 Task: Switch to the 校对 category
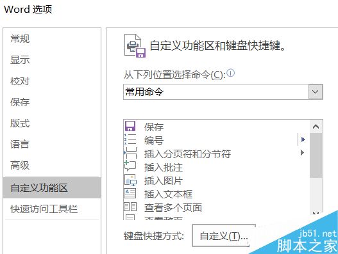coord(20,81)
